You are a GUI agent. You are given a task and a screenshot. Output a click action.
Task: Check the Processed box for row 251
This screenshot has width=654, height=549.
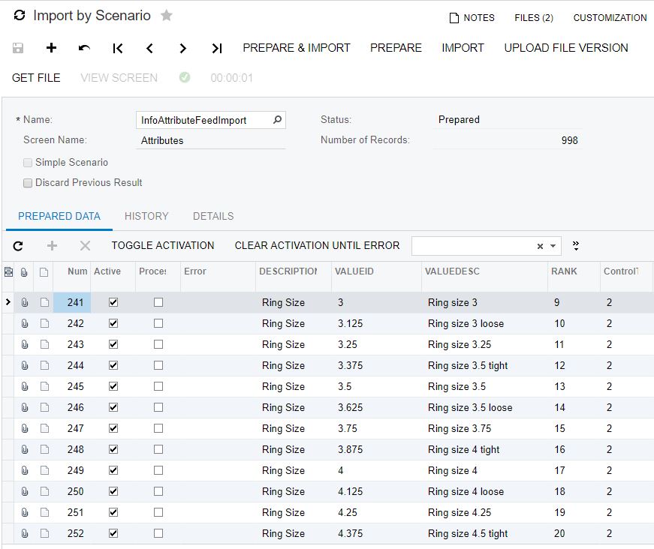click(158, 512)
